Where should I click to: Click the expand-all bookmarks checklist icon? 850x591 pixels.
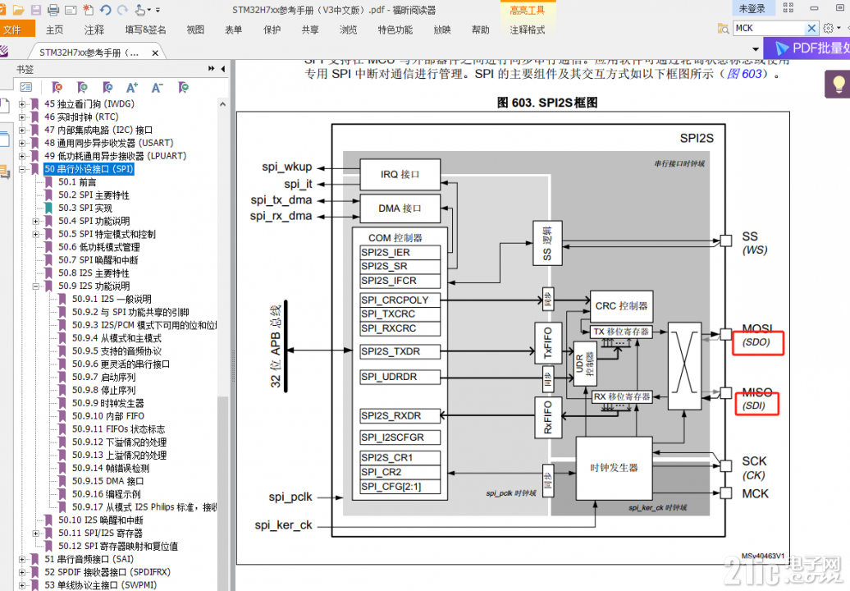pyautogui.click(x=26, y=87)
